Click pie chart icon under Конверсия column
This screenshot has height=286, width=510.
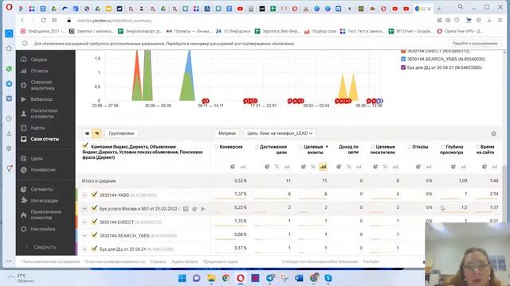[233, 167]
